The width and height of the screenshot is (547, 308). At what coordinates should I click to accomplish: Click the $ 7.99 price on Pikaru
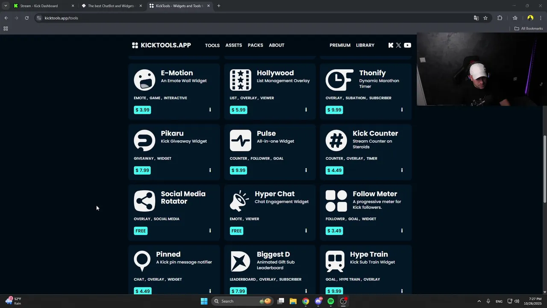pos(142,170)
